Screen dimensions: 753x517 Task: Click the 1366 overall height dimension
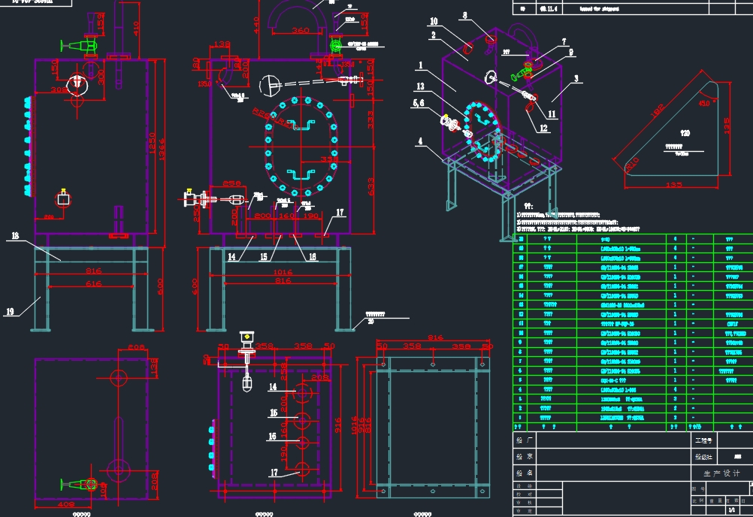pyautogui.click(x=162, y=150)
